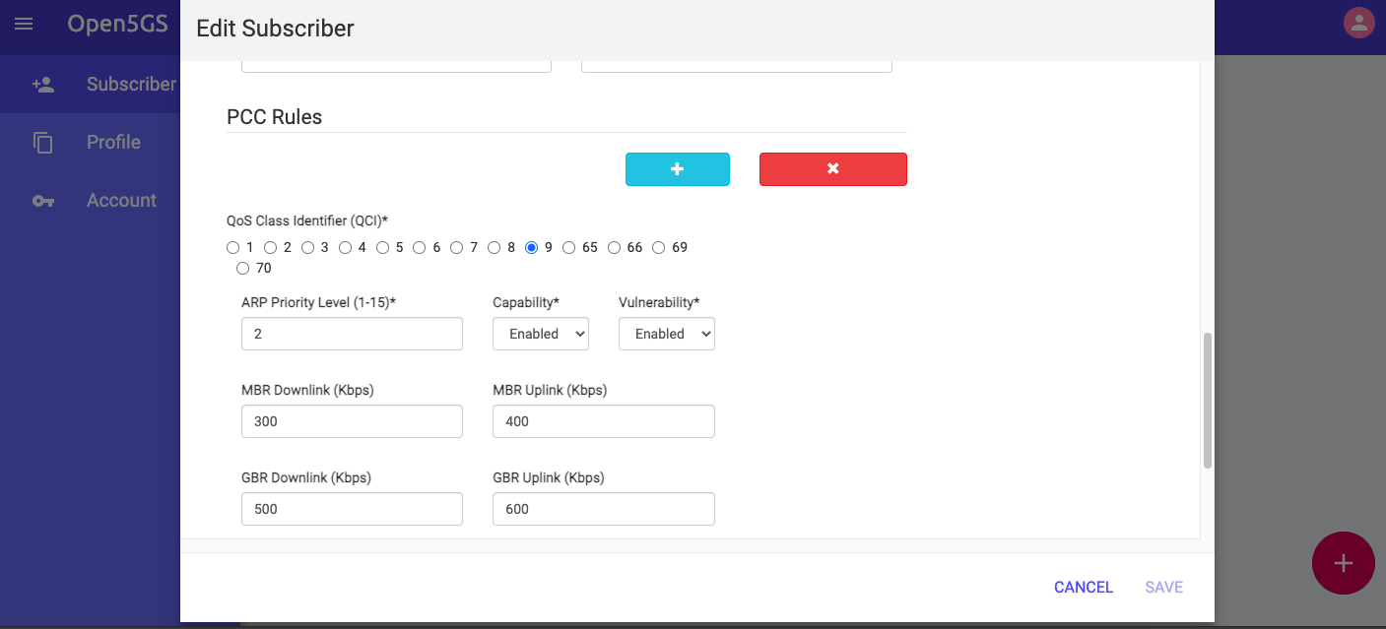Select QCI value 7

pos(457,247)
